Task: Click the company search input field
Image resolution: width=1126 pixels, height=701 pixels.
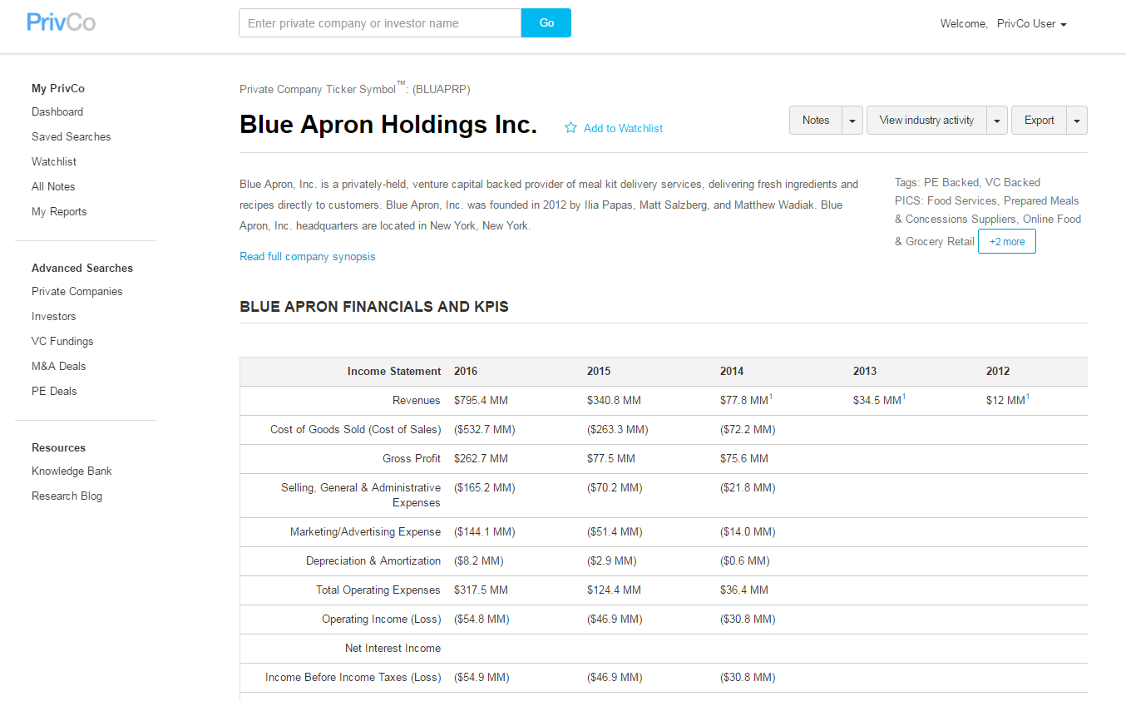Action: [x=380, y=23]
